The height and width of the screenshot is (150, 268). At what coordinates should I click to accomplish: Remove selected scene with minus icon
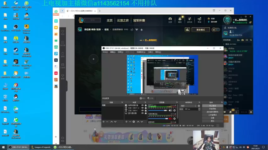[x=107, y=122]
